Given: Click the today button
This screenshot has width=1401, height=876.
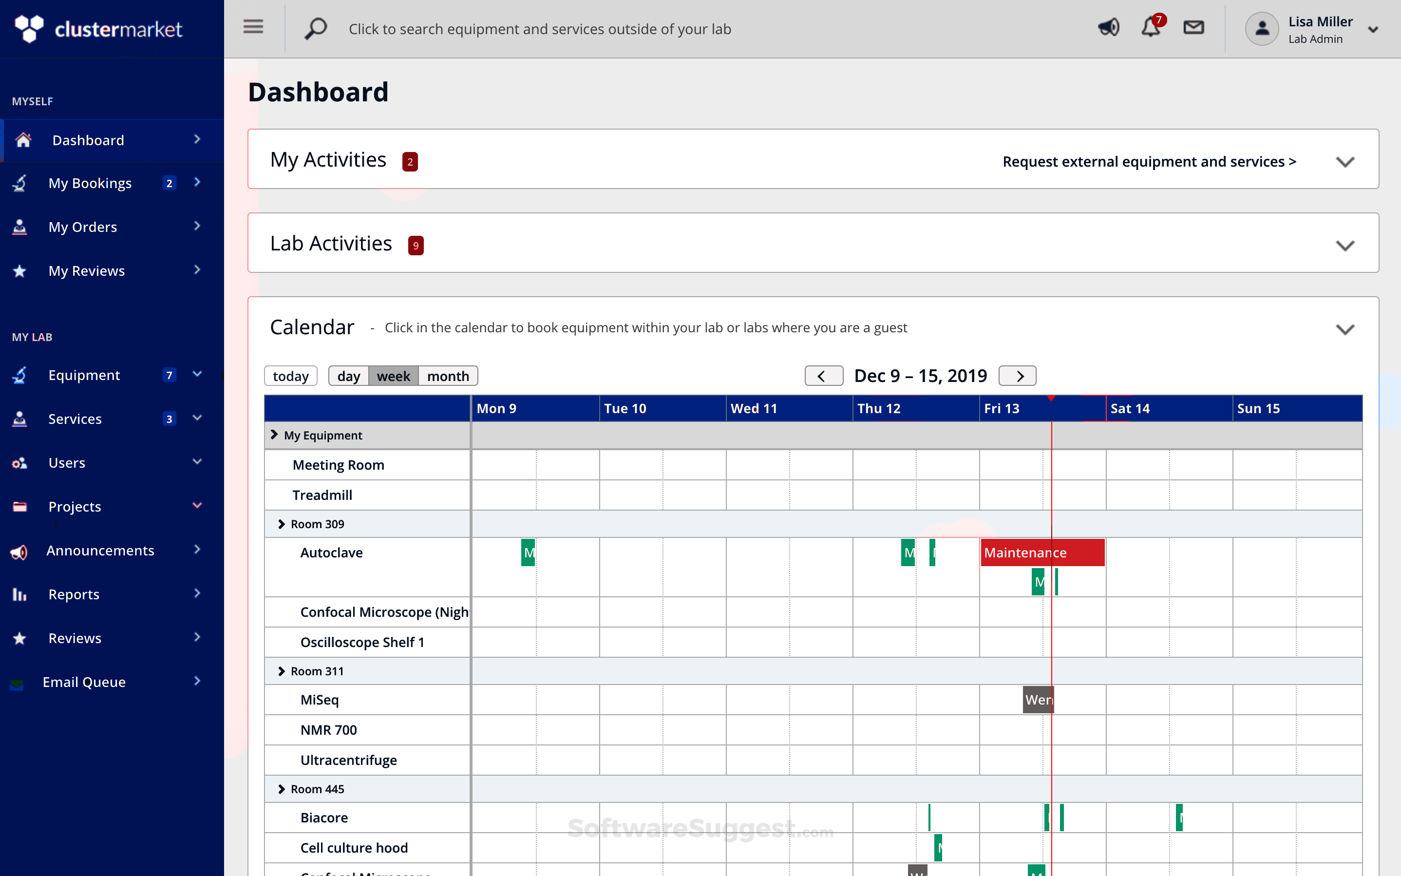Looking at the screenshot, I should pos(290,376).
